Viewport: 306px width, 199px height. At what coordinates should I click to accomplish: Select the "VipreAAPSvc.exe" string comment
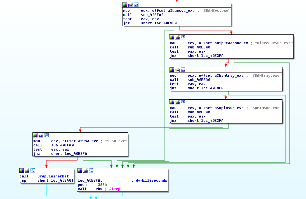274,43
